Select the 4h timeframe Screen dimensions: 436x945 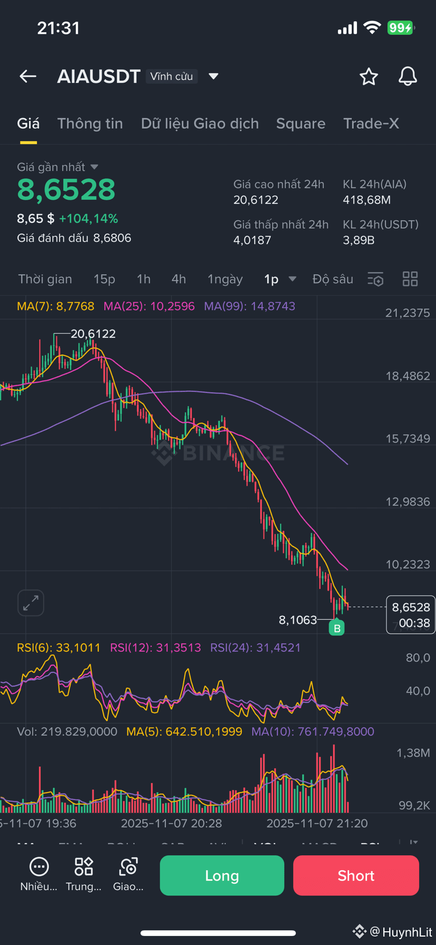pos(179,279)
